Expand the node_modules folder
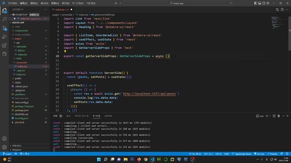The height and width of the screenshot is (163, 291). 22,34
